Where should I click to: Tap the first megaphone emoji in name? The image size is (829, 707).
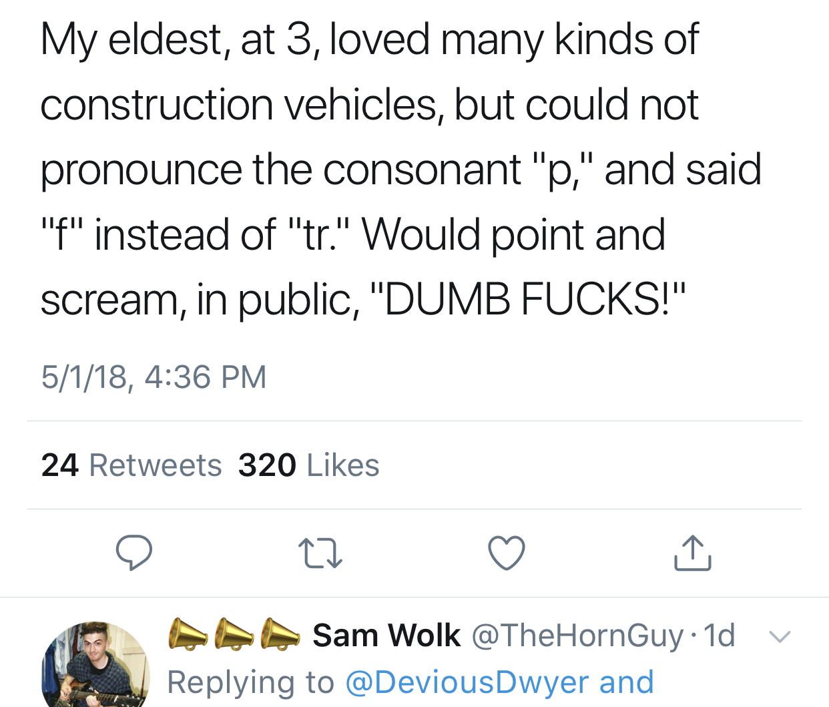[188, 634]
